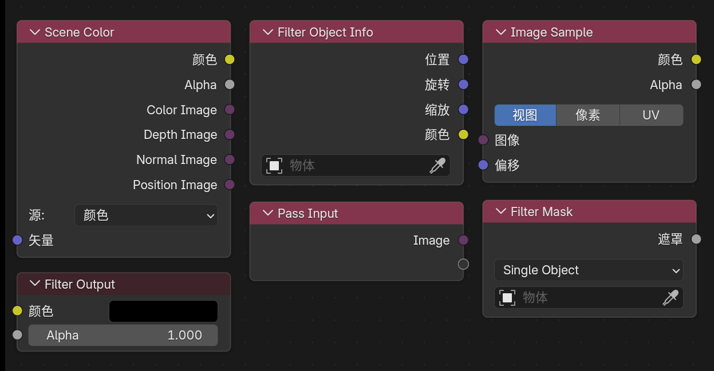Click the 缩放 output socket of Filter Object Info
The image size is (714, 371).
463,109
